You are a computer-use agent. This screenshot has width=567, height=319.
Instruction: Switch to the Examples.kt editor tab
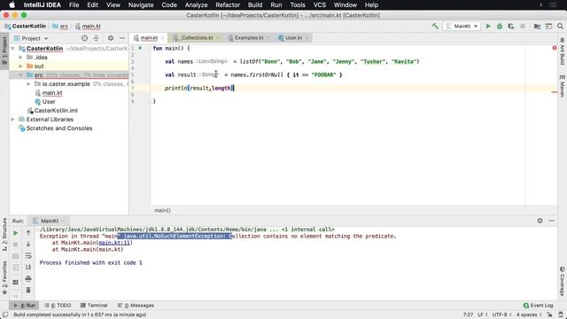pos(249,37)
